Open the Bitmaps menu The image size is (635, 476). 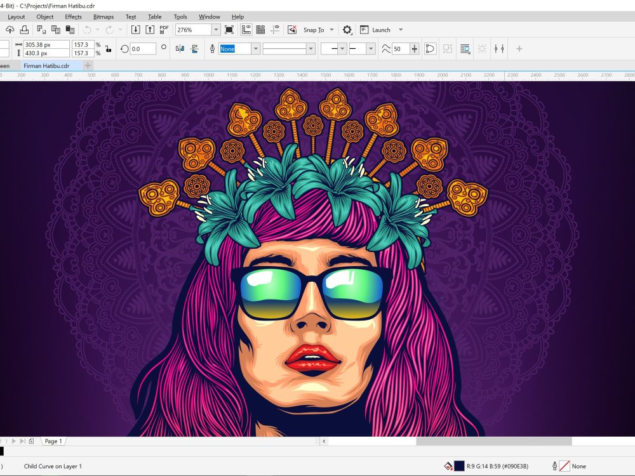click(x=104, y=17)
